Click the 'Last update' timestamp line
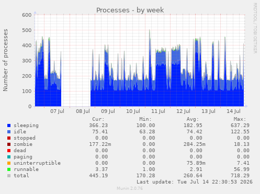Image resolution: width=260 pixels, height=194 pixels. tap(195, 182)
